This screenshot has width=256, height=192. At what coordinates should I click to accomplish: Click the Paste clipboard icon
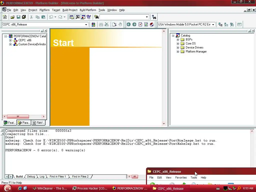[43, 17]
